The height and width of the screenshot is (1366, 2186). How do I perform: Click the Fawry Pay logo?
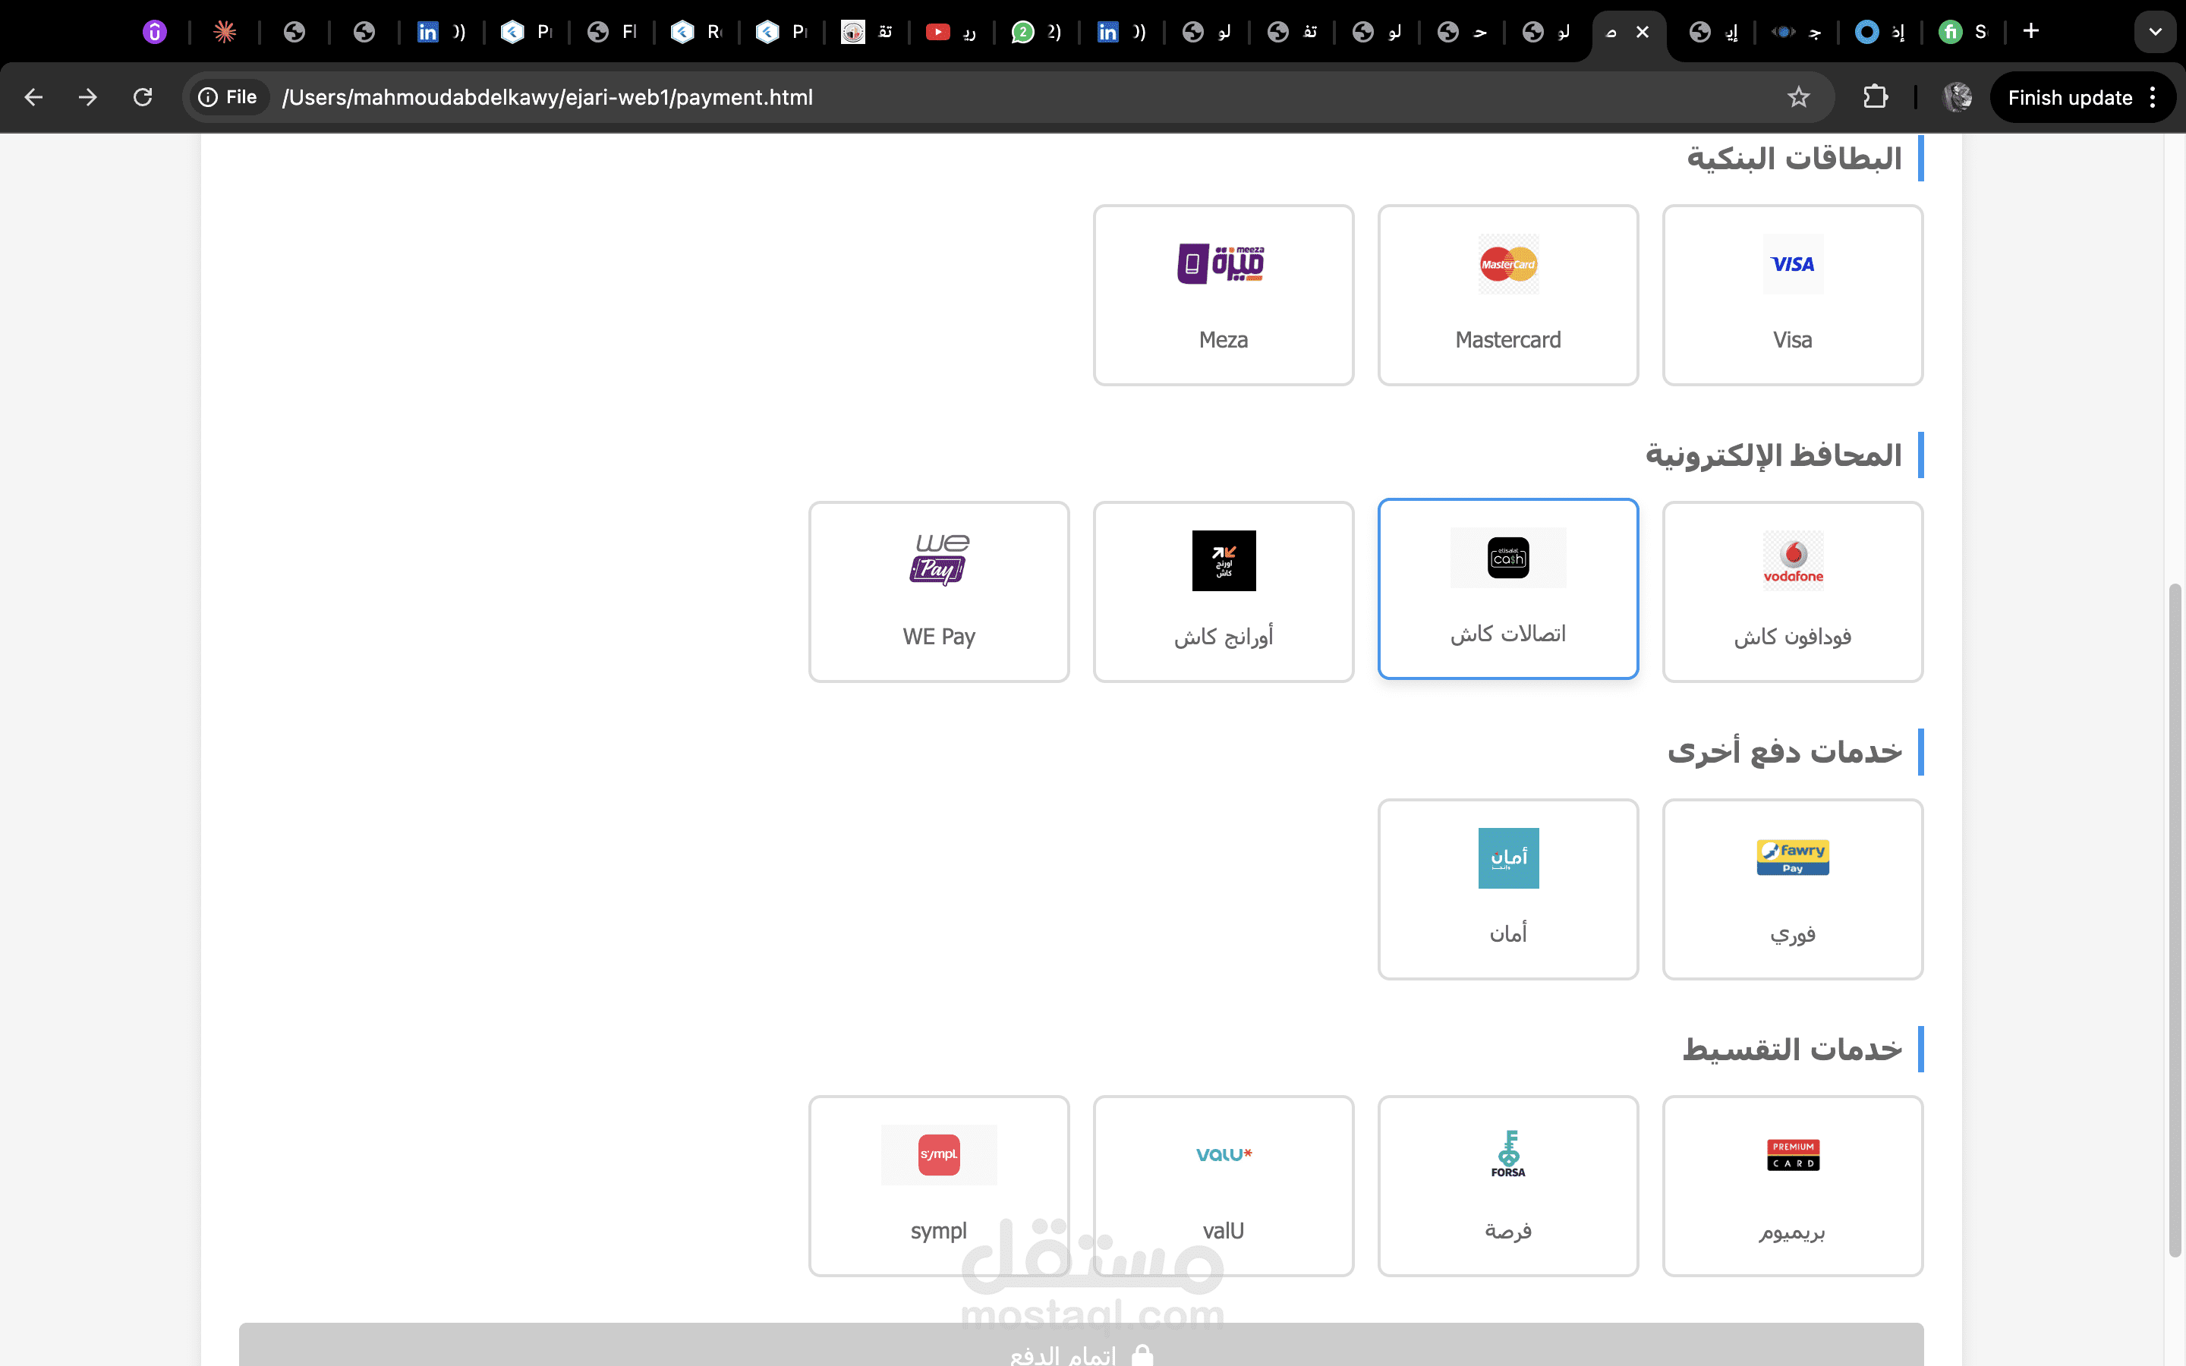1792,857
